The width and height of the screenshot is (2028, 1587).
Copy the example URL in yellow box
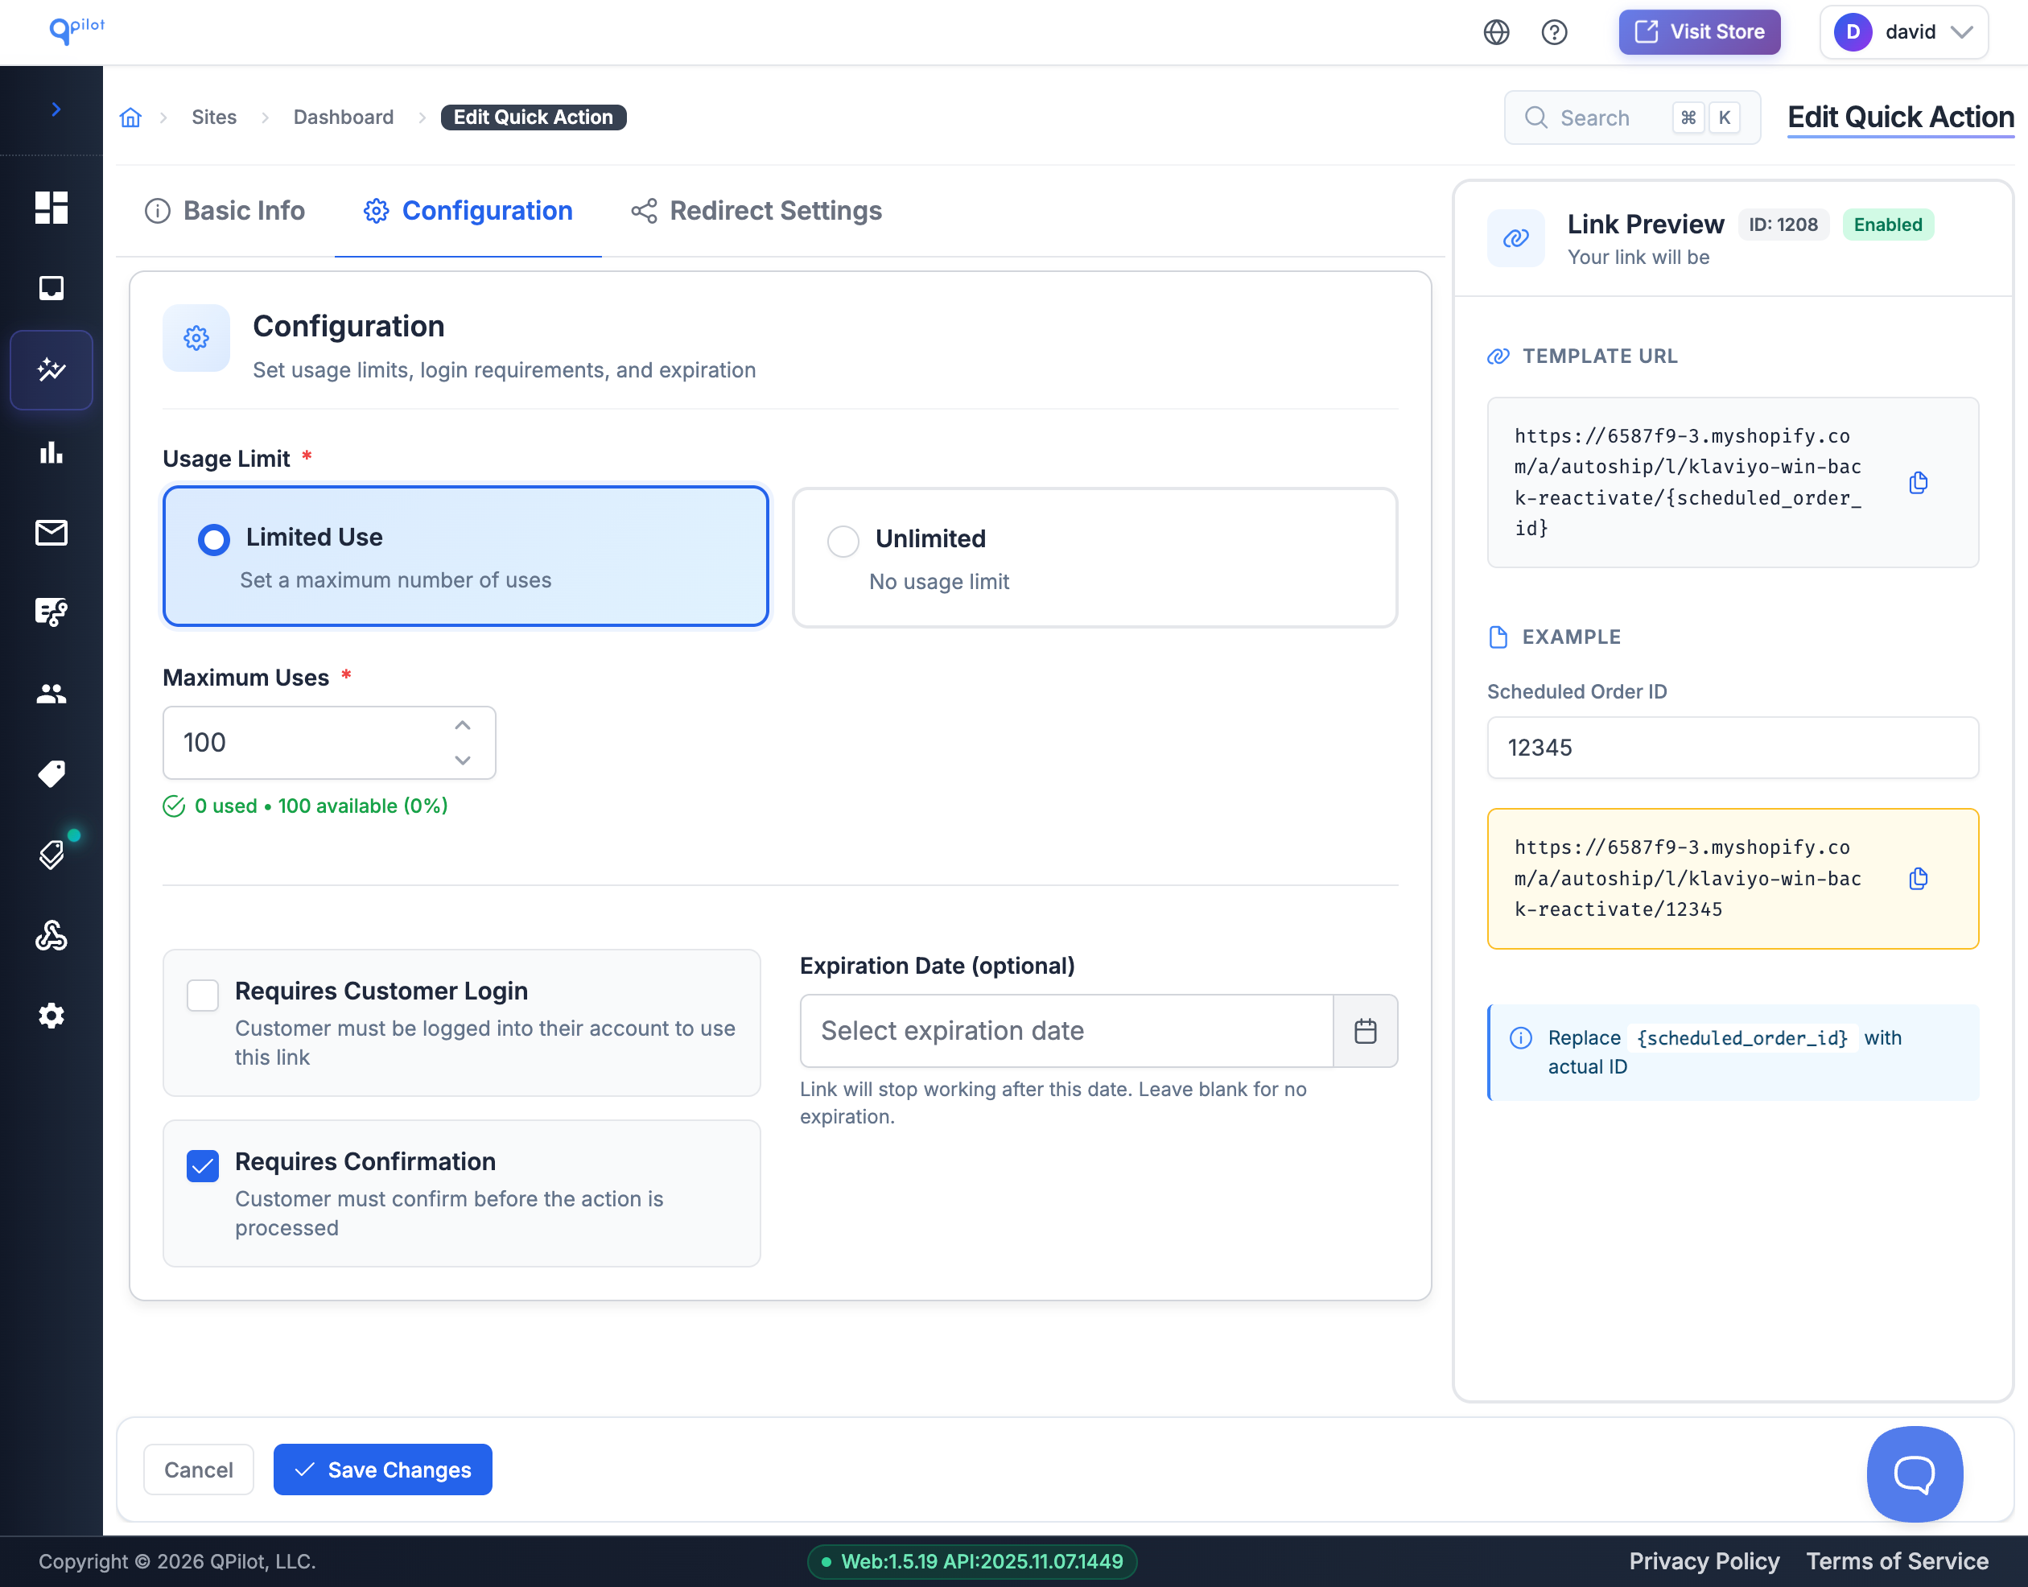coord(1918,878)
